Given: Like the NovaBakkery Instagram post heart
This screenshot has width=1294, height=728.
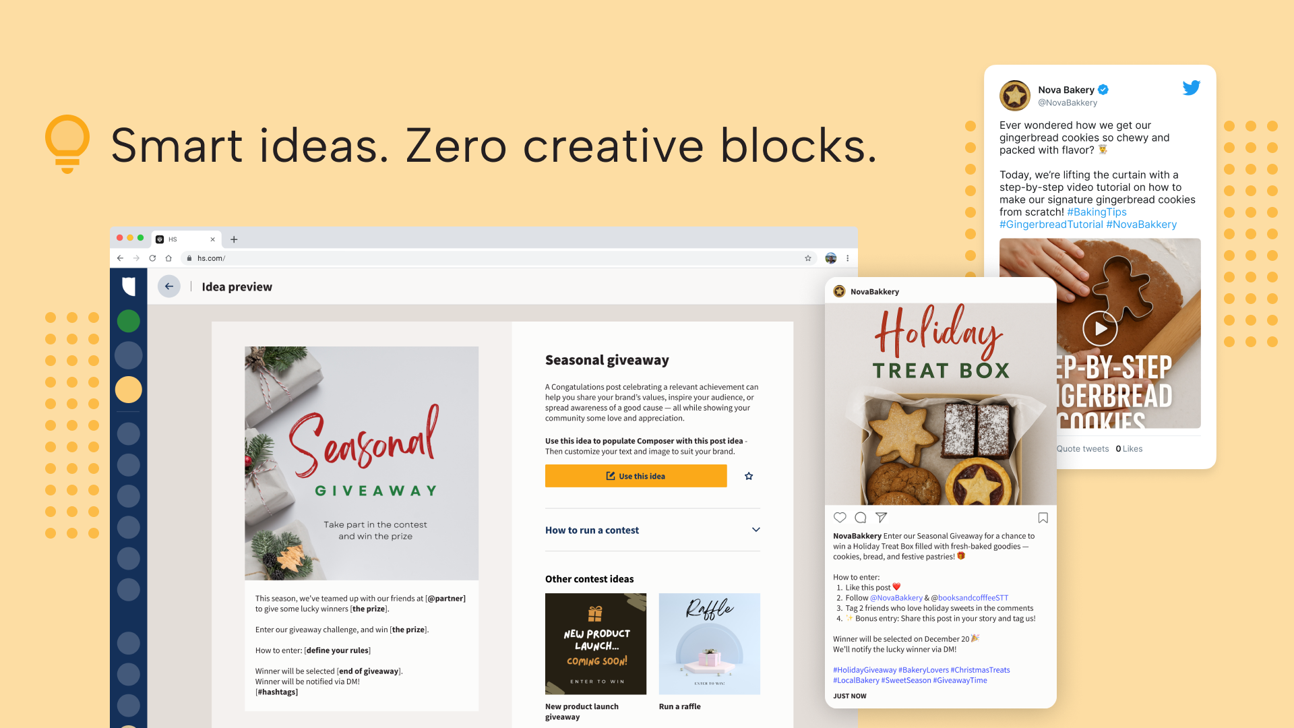Looking at the screenshot, I should tap(840, 518).
